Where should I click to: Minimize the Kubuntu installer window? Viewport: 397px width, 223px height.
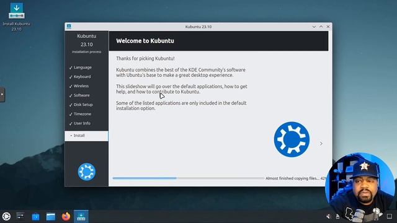point(314,27)
